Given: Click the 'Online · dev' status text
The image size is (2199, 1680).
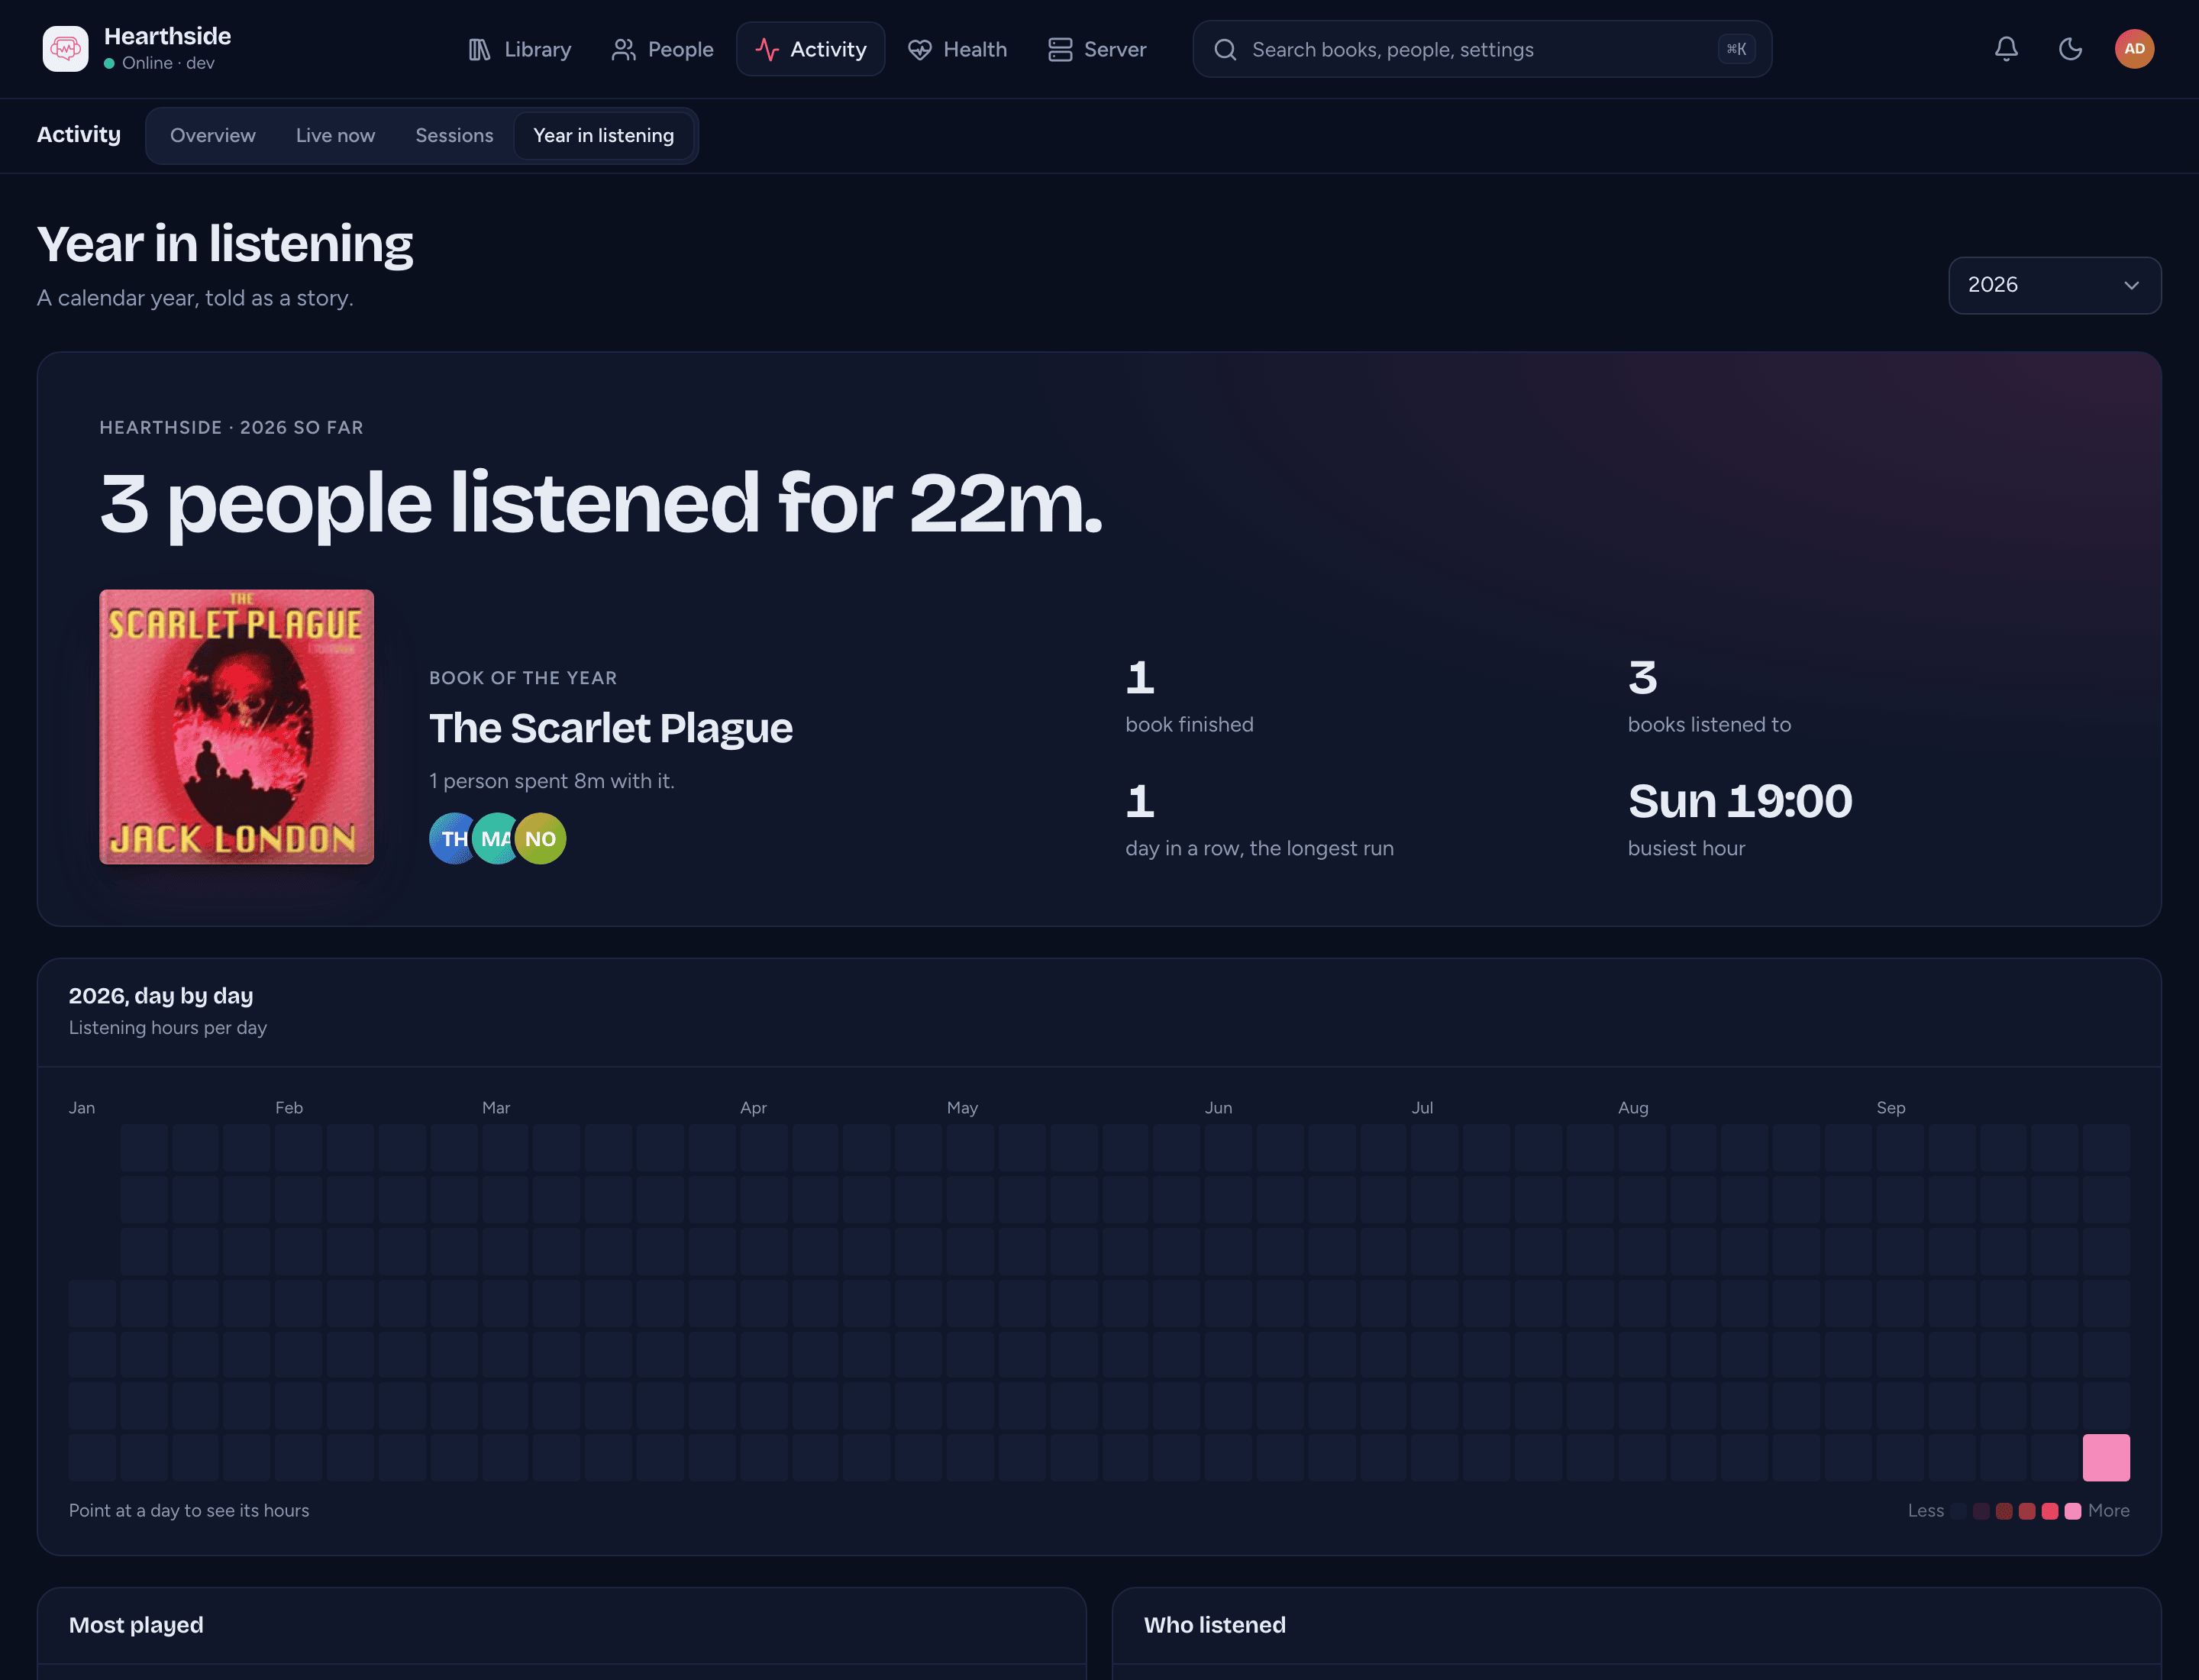Looking at the screenshot, I should pos(168,63).
